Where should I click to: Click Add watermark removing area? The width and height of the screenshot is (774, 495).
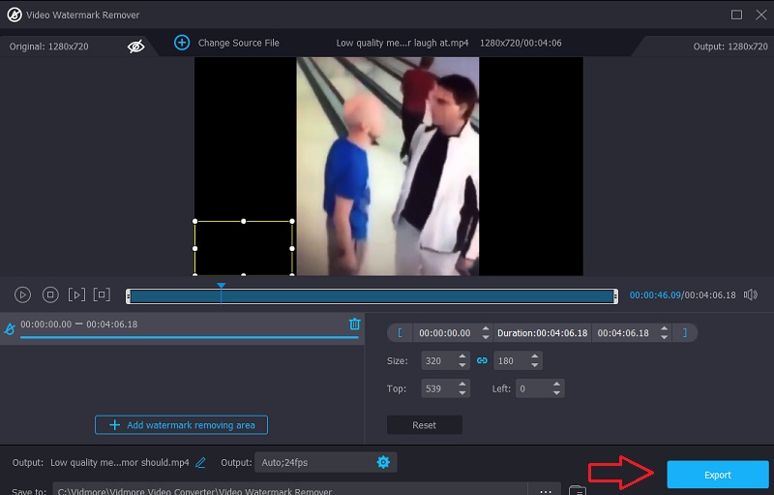coord(181,425)
